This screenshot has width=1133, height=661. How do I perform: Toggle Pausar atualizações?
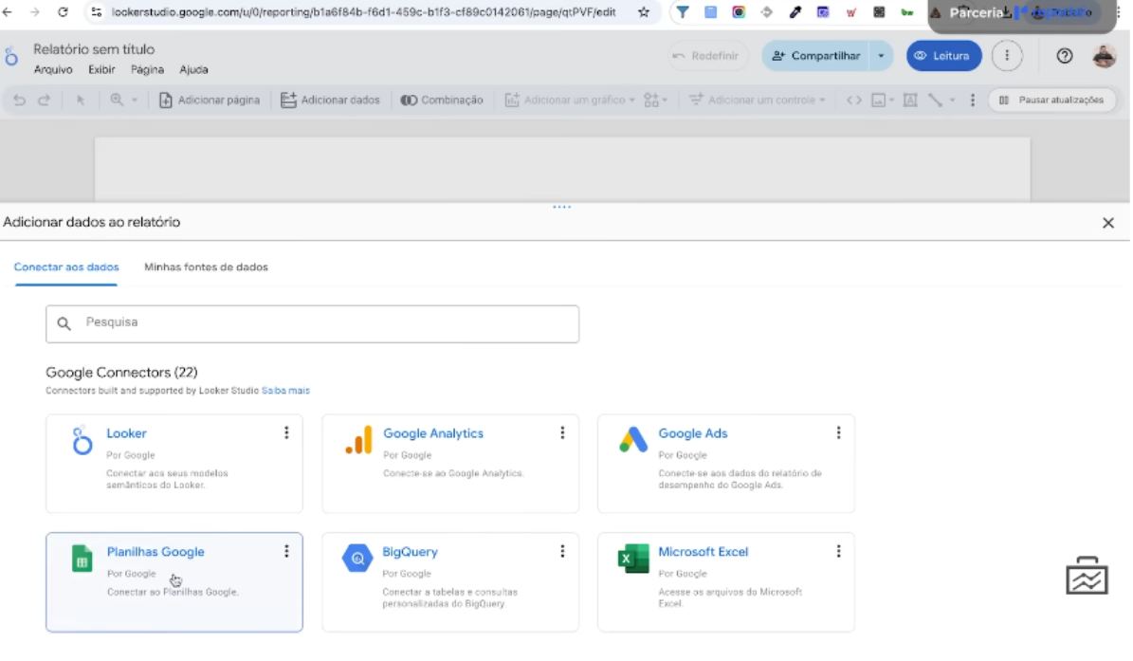pyautogui.click(x=1051, y=101)
